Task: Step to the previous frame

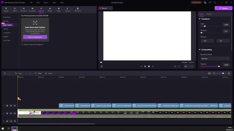Action: (x=141, y=66)
